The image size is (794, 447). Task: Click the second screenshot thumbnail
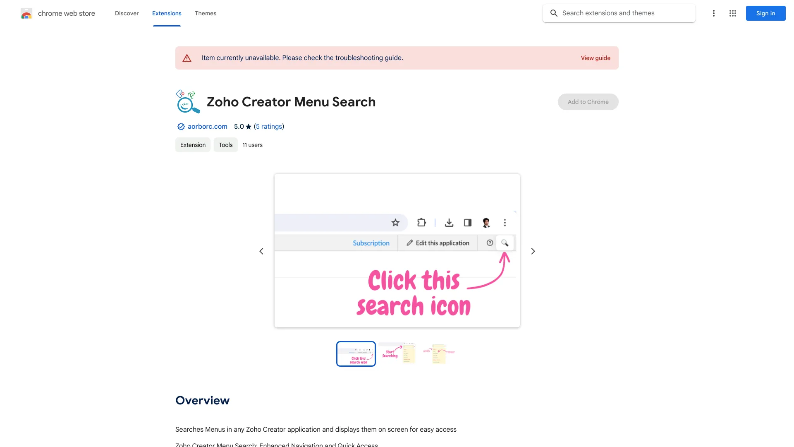pos(397,353)
